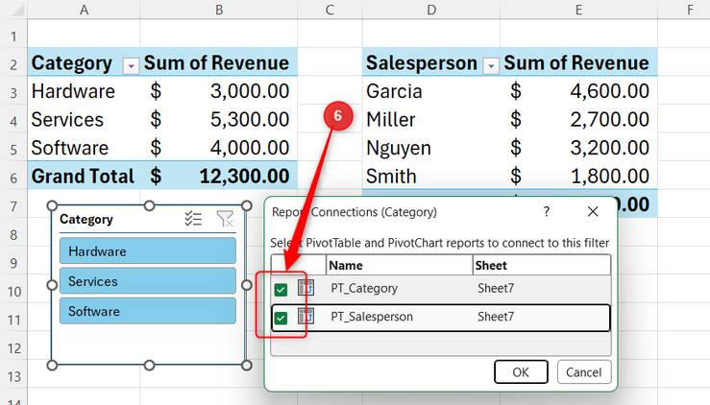
Task: Click PivotTable icon beside PT_Category
Action: [306, 288]
